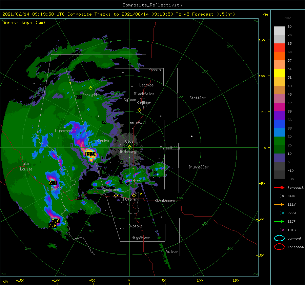
Task: Click the Composite_Reflectivity title
Action: [152, 5]
